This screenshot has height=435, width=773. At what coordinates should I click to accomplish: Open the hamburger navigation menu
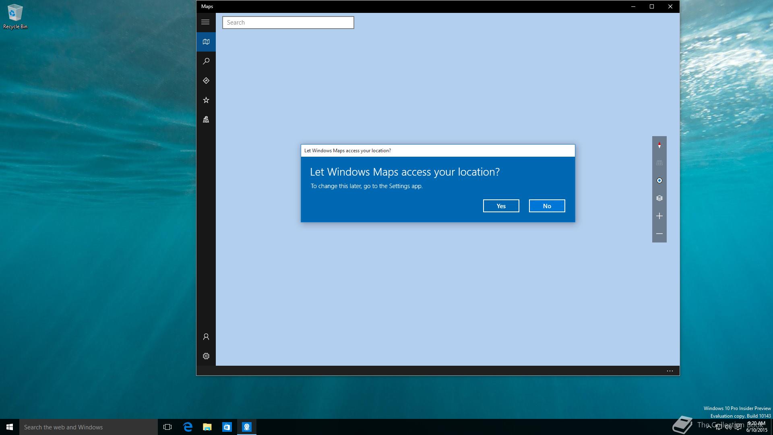tap(205, 22)
